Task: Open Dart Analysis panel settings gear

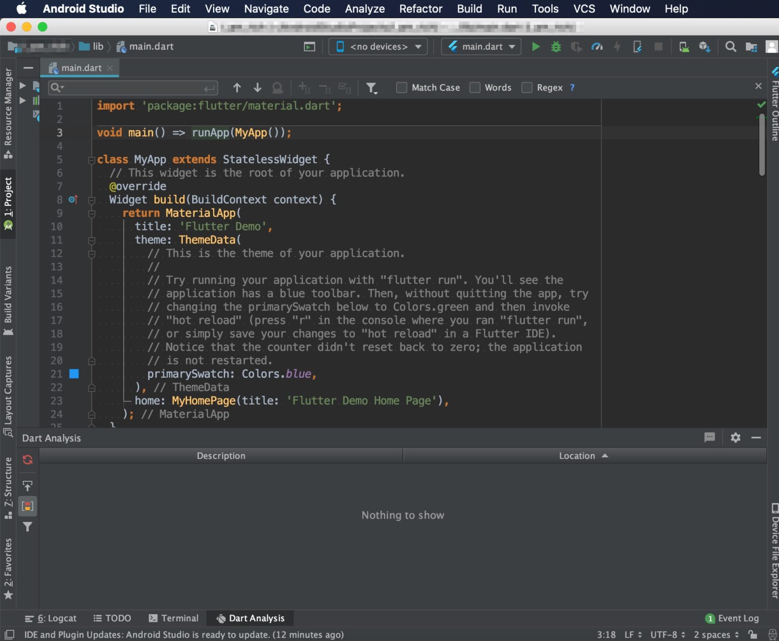Action: [x=735, y=437]
